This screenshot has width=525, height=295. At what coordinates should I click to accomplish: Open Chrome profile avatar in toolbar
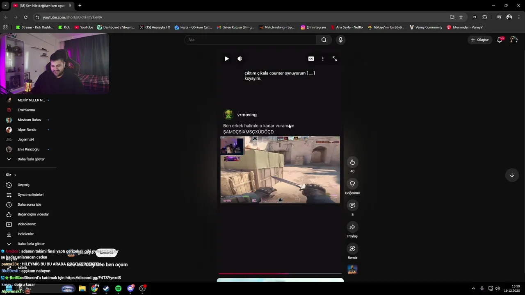pyautogui.click(x=509, y=17)
